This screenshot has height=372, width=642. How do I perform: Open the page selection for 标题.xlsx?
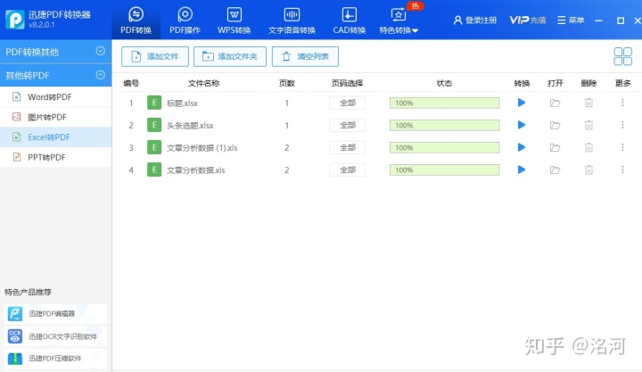pos(347,103)
